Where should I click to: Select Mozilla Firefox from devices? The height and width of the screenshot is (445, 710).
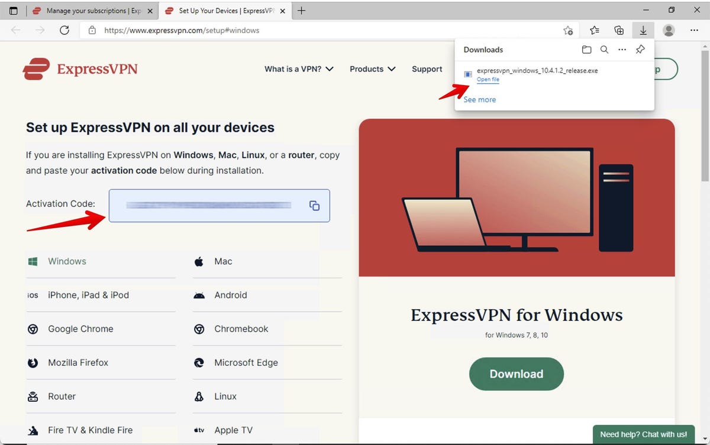click(x=101, y=362)
